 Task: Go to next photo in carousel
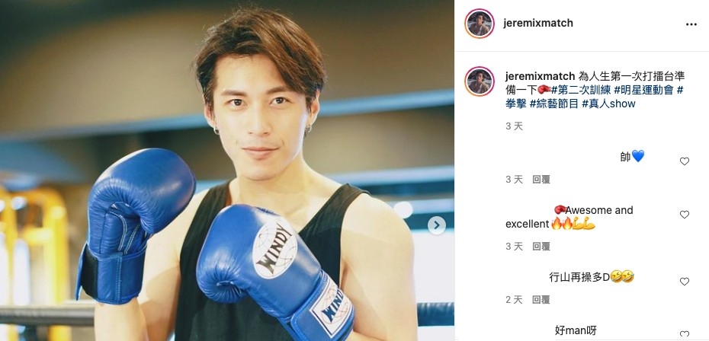pos(436,225)
